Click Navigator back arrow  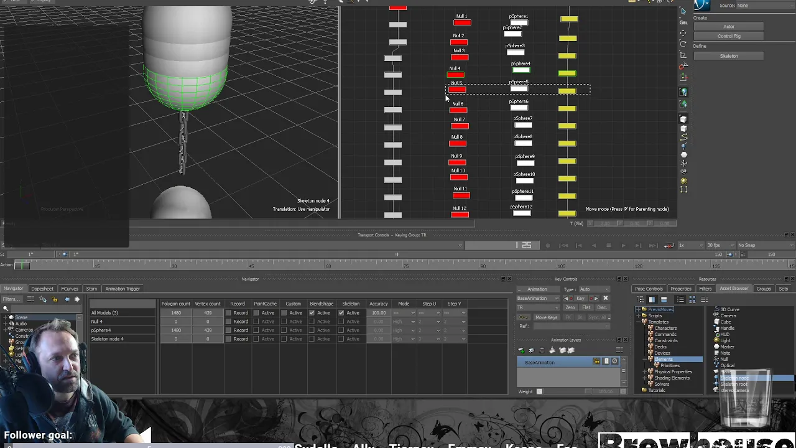point(67,299)
